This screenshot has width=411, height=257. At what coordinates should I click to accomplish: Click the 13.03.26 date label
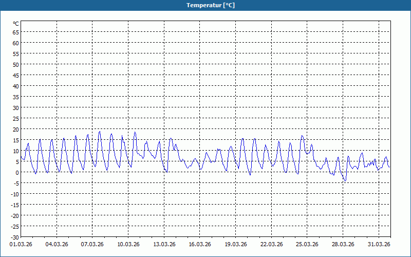tap(164, 244)
